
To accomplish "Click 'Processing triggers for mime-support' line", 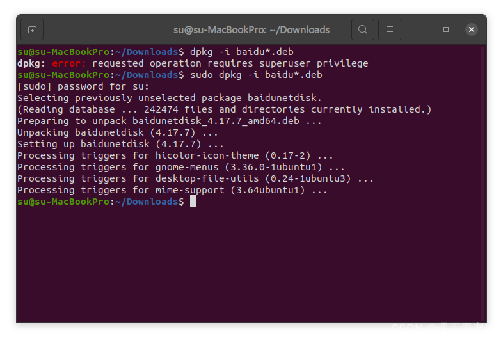I will point(172,190).
